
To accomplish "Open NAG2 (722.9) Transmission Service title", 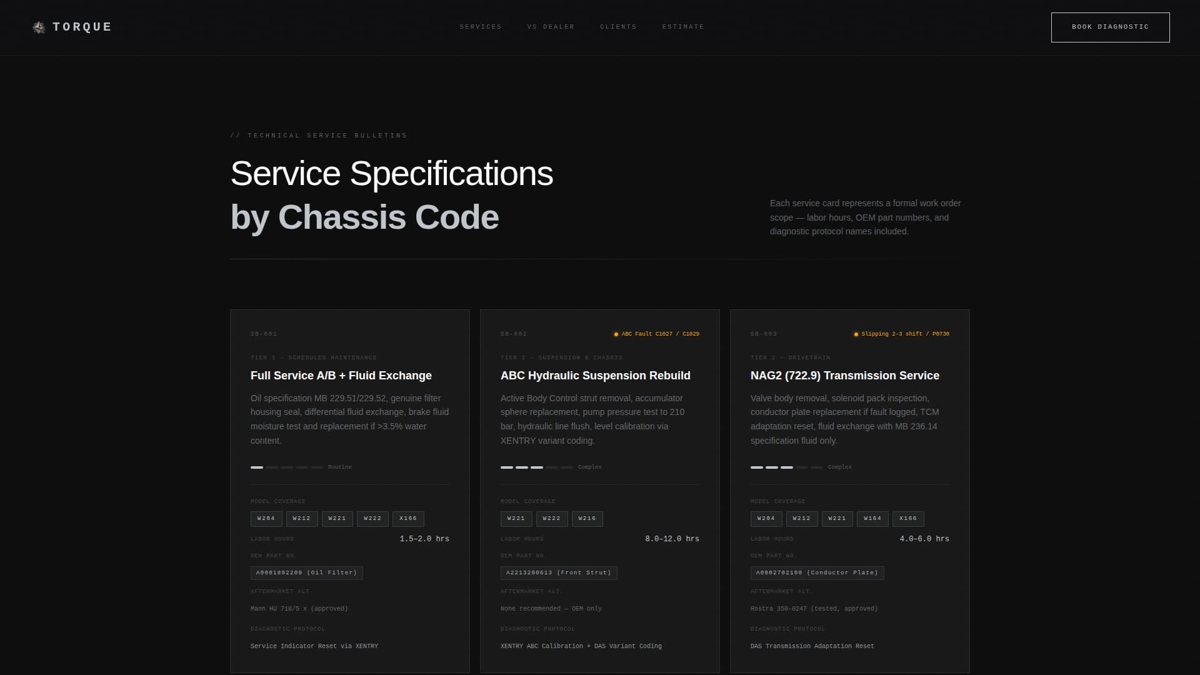I will click(844, 376).
